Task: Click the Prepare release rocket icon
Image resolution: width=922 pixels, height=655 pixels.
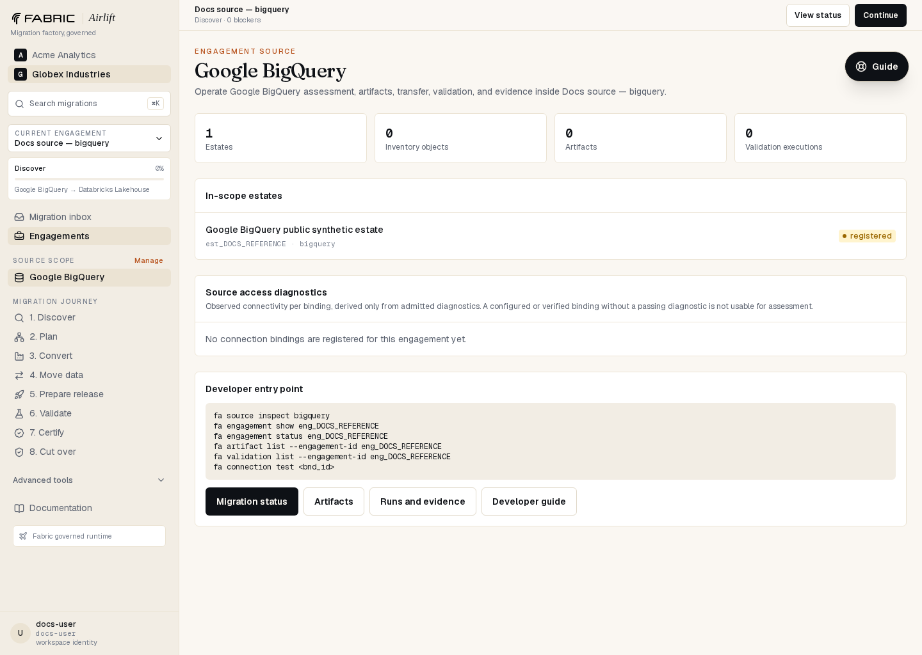Action: (19, 394)
